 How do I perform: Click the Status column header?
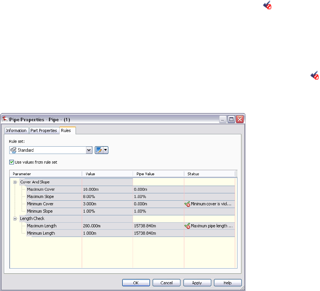click(x=210, y=174)
